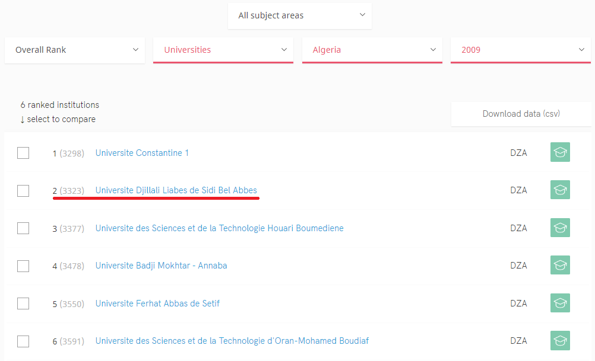Viewport: 595px width, 361px height.
Task: Click the rank text 1 (3298)
Action: click(x=68, y=154)
